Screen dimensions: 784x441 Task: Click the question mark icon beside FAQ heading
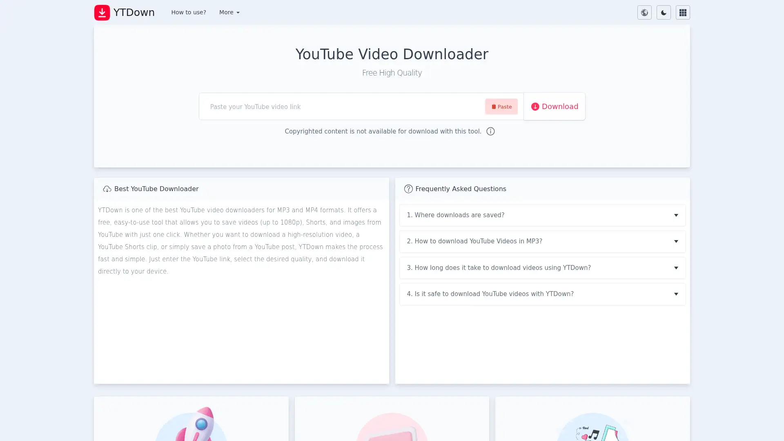[408, 189]
